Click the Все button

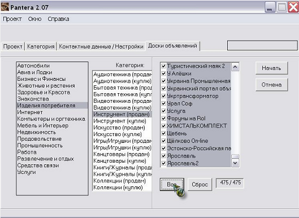(x=172, y=184)
